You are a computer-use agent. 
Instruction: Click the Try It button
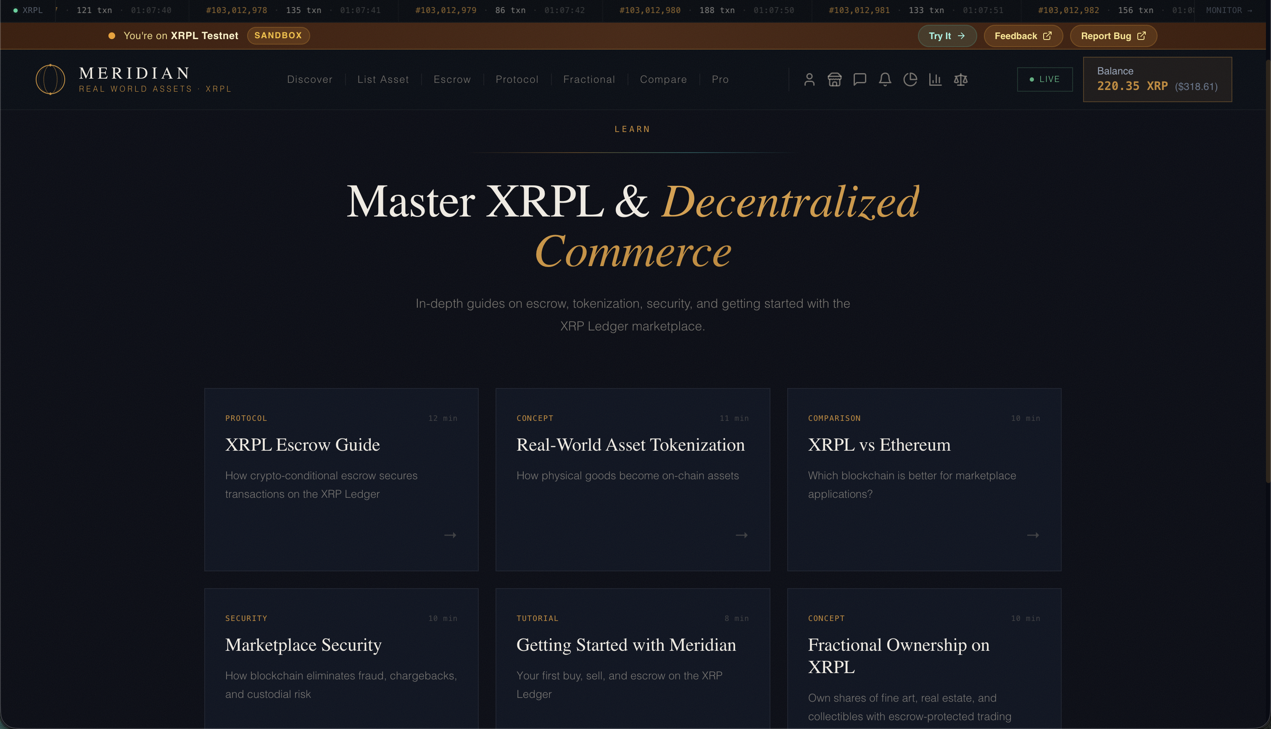[947, 36]
